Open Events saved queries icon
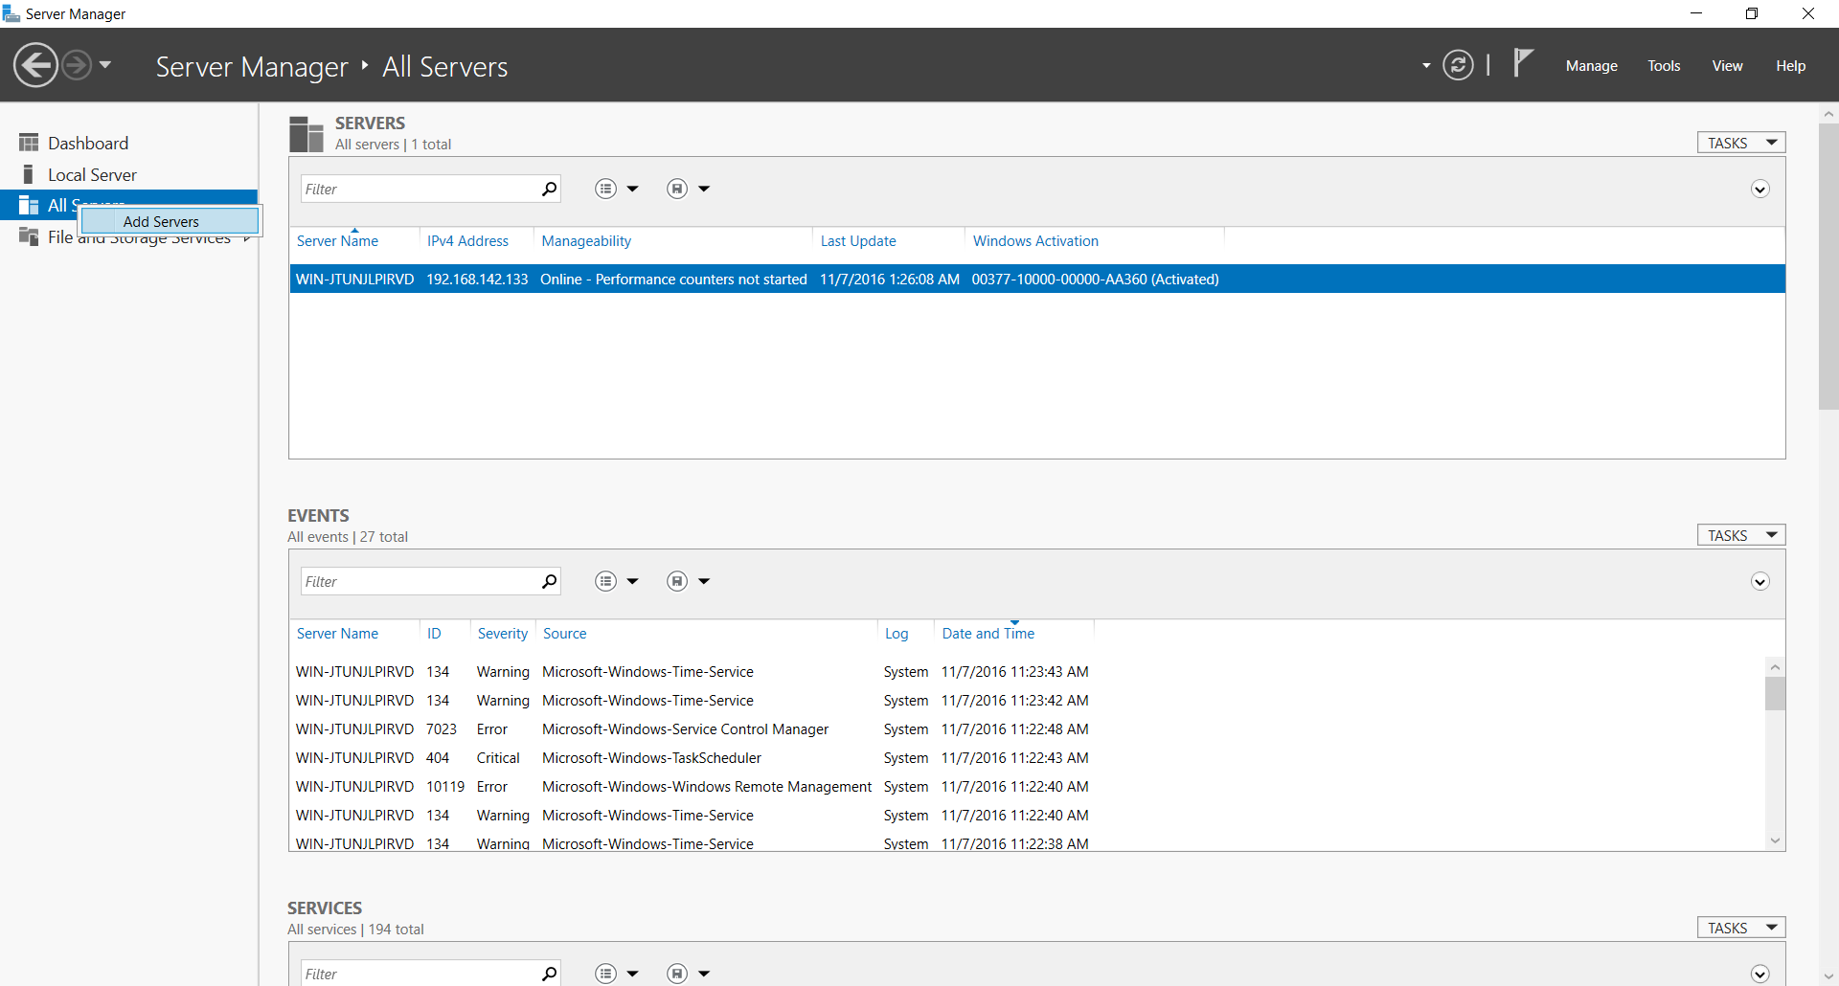The image size is (1839, 986). tap(677, 581)
